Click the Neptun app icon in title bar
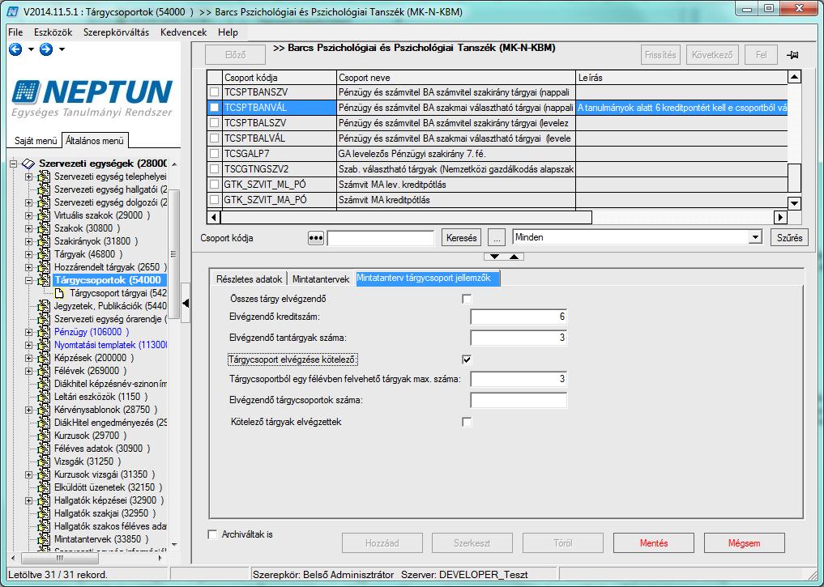Viewport: 824px width, 587px height. 13,11
